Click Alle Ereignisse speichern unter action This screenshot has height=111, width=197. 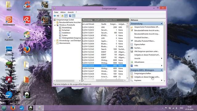click(x=147, y=51)
